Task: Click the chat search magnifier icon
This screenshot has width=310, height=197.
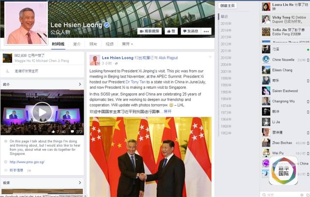Action: [x=264, y=195]
